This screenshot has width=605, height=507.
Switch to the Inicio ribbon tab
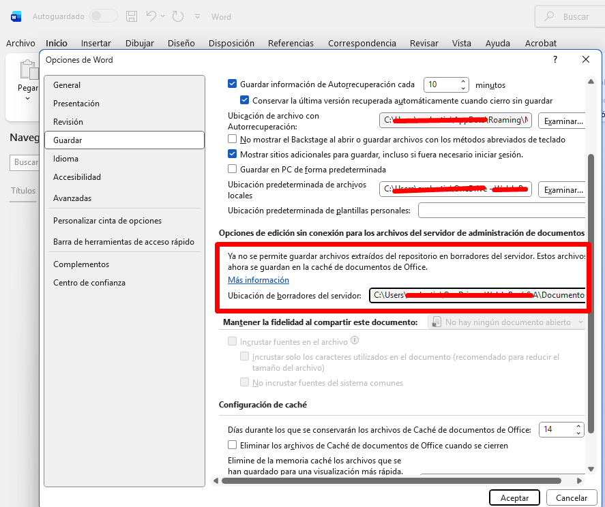coord(57,43)
